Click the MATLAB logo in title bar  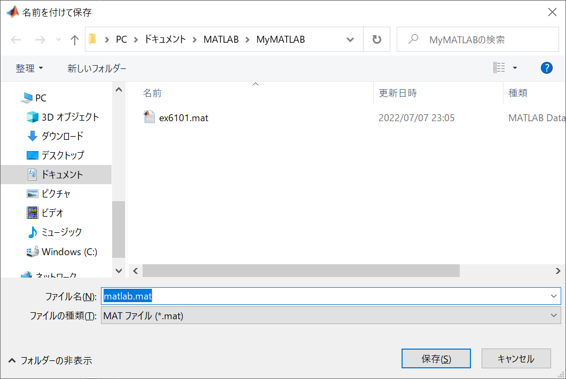pos(12,12)
